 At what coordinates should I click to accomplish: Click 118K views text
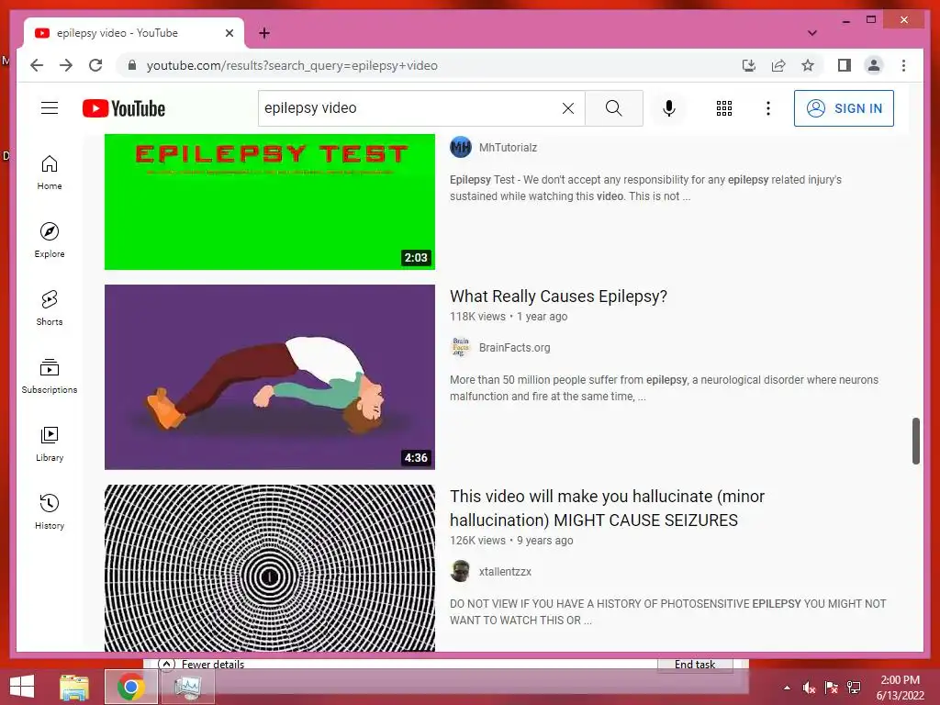click(x=477, y=317)
